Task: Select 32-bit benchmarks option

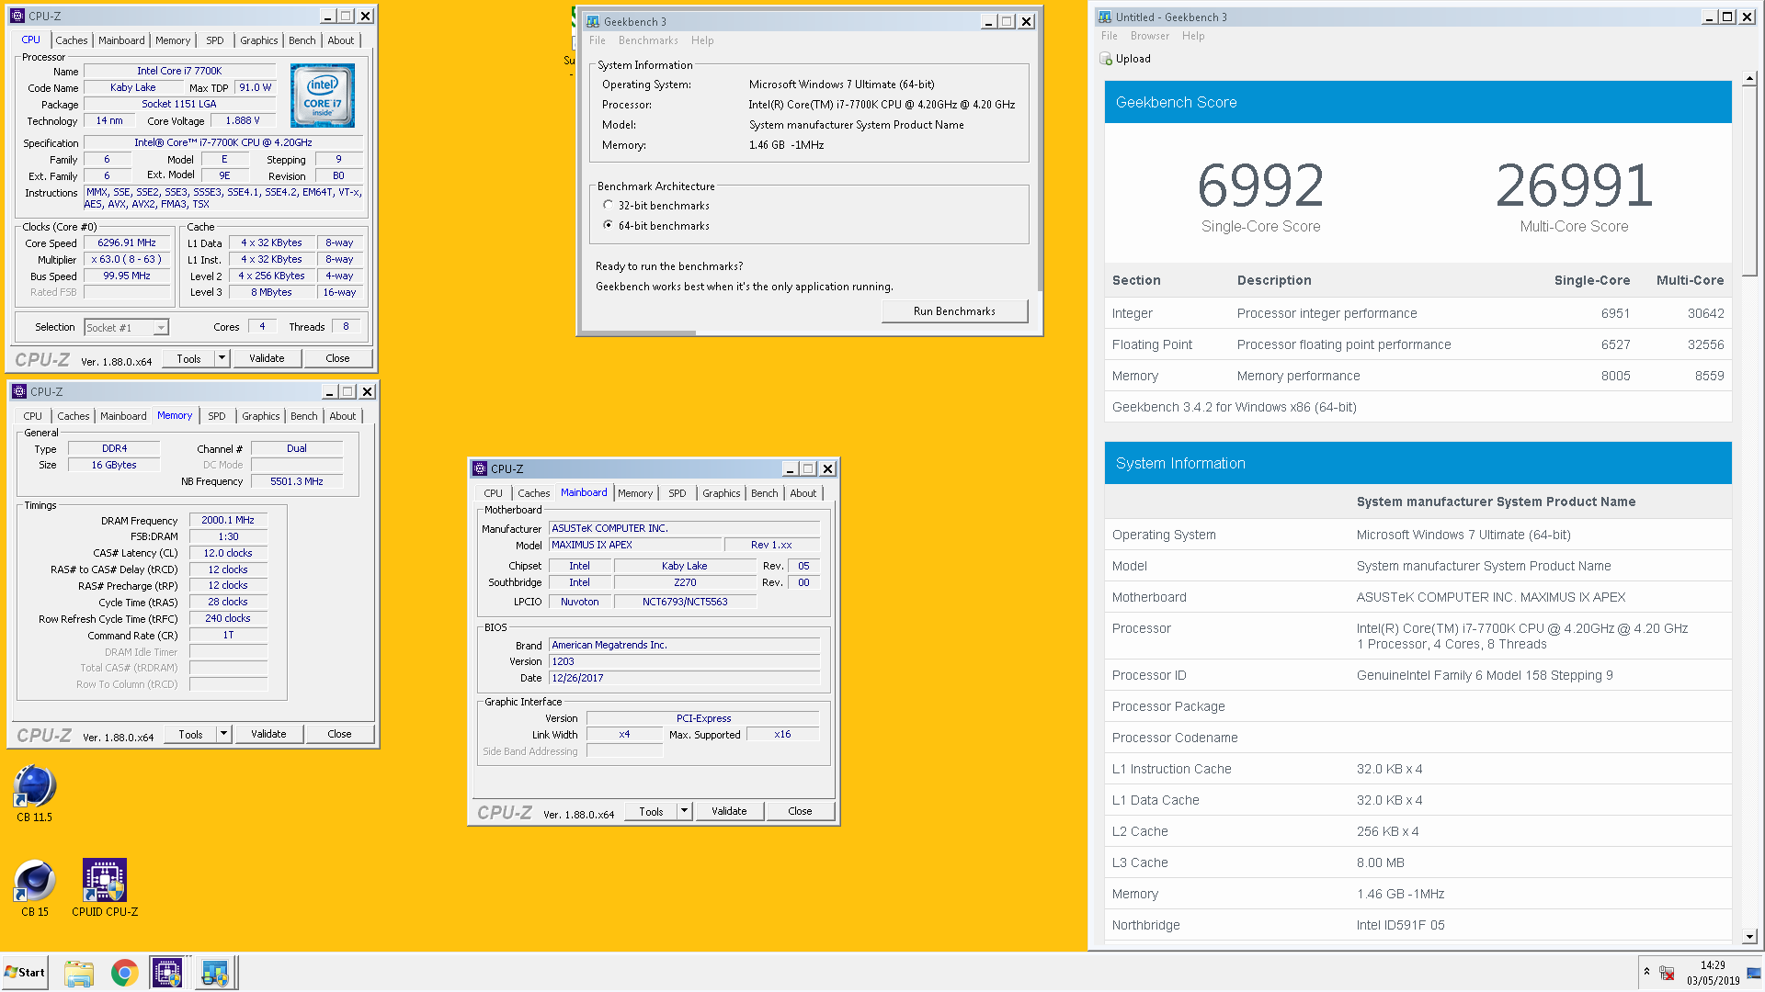Action: 608,206
